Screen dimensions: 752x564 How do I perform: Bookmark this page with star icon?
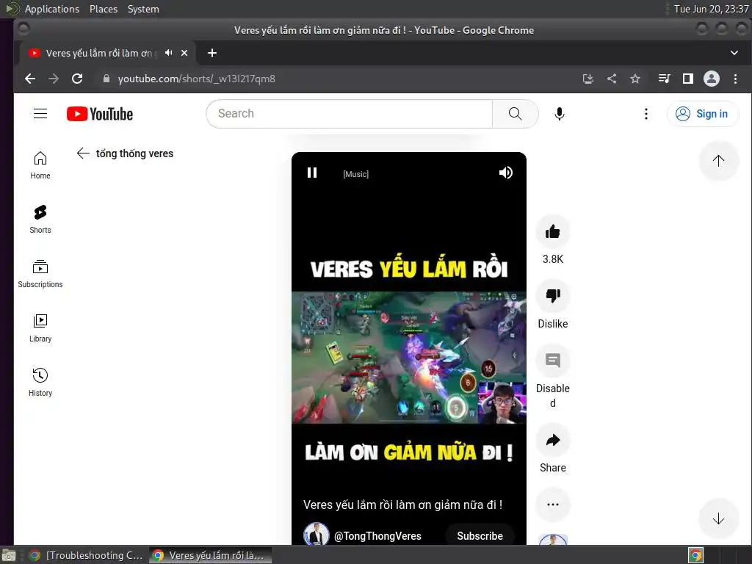click(635, 79)
